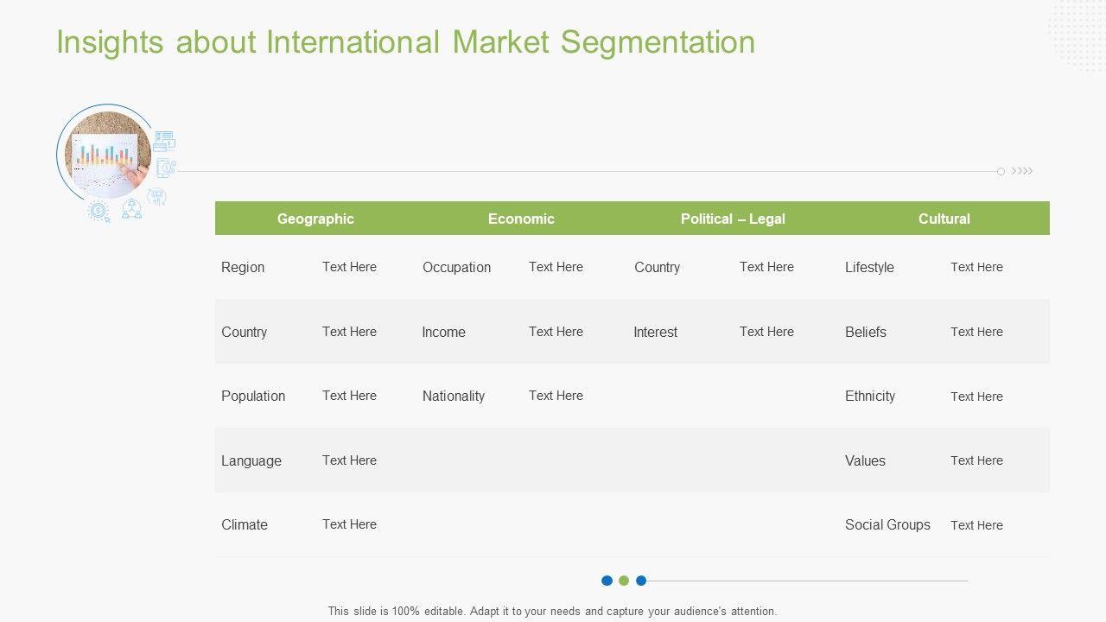Select the green middle dot indicator
Screen dimensions: 1106x622
(624, 581)
